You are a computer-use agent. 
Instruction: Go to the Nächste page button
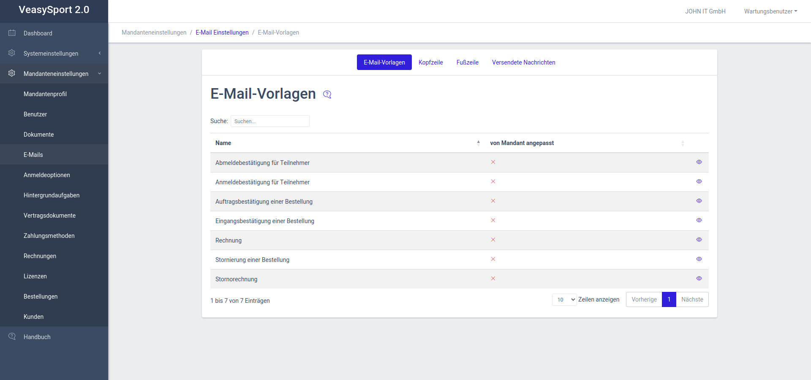[692, 299]
